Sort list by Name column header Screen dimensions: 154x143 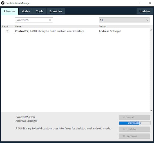point(18,26)
